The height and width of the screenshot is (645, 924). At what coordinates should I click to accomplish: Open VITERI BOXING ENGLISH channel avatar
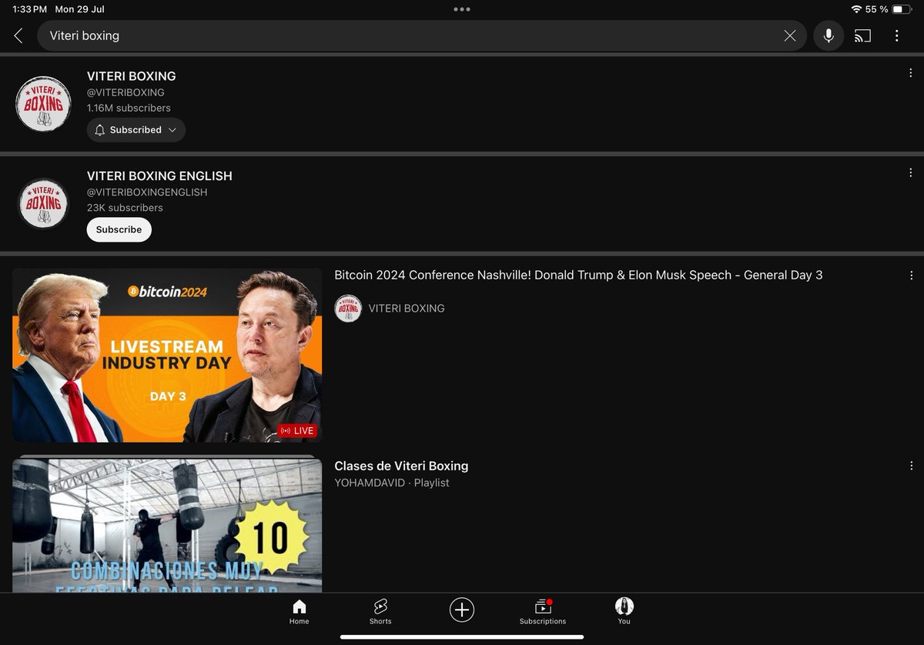pyautogui.click(x=43, y=203)
